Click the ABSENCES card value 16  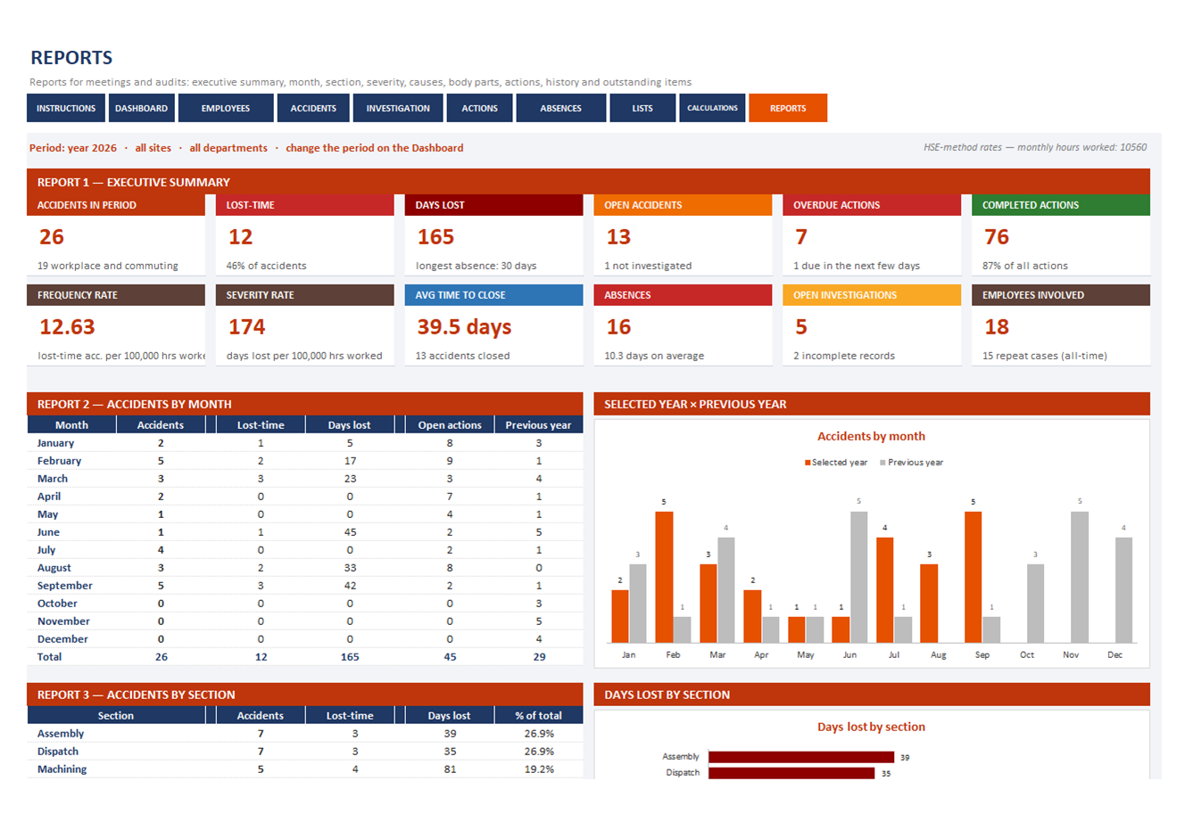[x=619, y=327]
